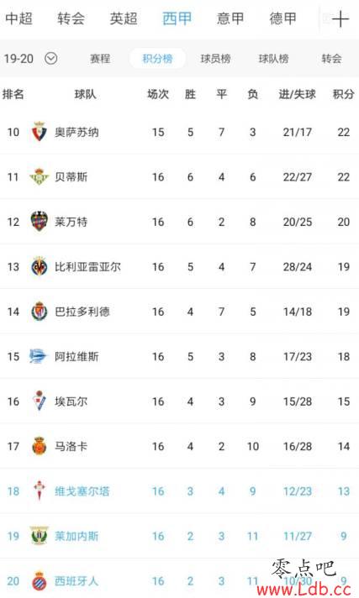Select the Levante club badge

(x=39, y=221)
